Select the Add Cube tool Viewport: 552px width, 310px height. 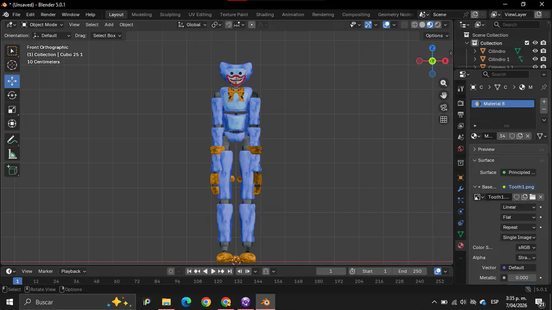coord(12,170)
